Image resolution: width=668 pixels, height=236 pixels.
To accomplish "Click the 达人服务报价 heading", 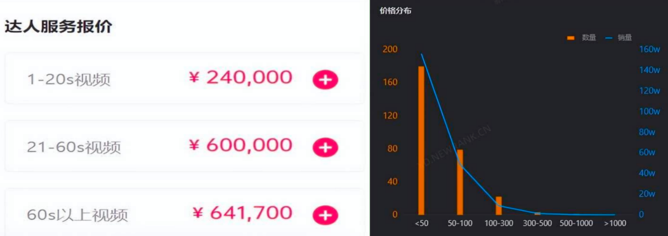I will tap(58, 27).
